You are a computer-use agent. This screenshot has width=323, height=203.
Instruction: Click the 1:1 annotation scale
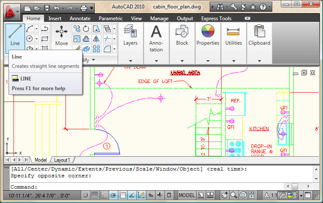coord(274,195)
